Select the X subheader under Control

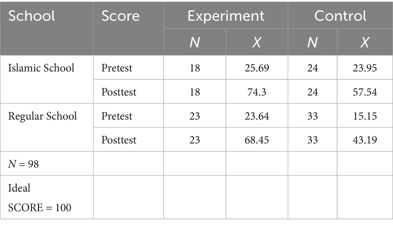click(364, 42)
